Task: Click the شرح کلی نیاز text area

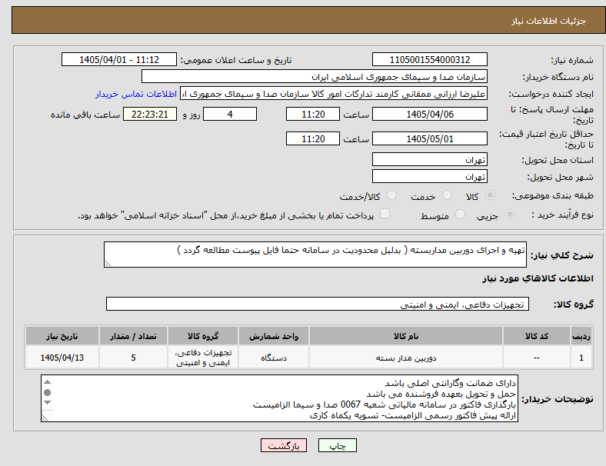Action: pos(315,255)
